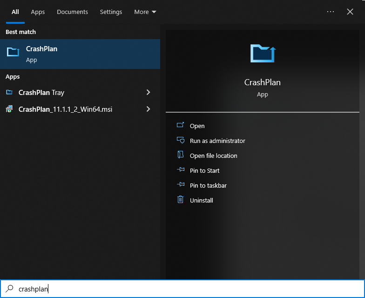365x298 pixels.
Task: Click the CrashPlan Tray small icon
Action: [x=9, y=92]
